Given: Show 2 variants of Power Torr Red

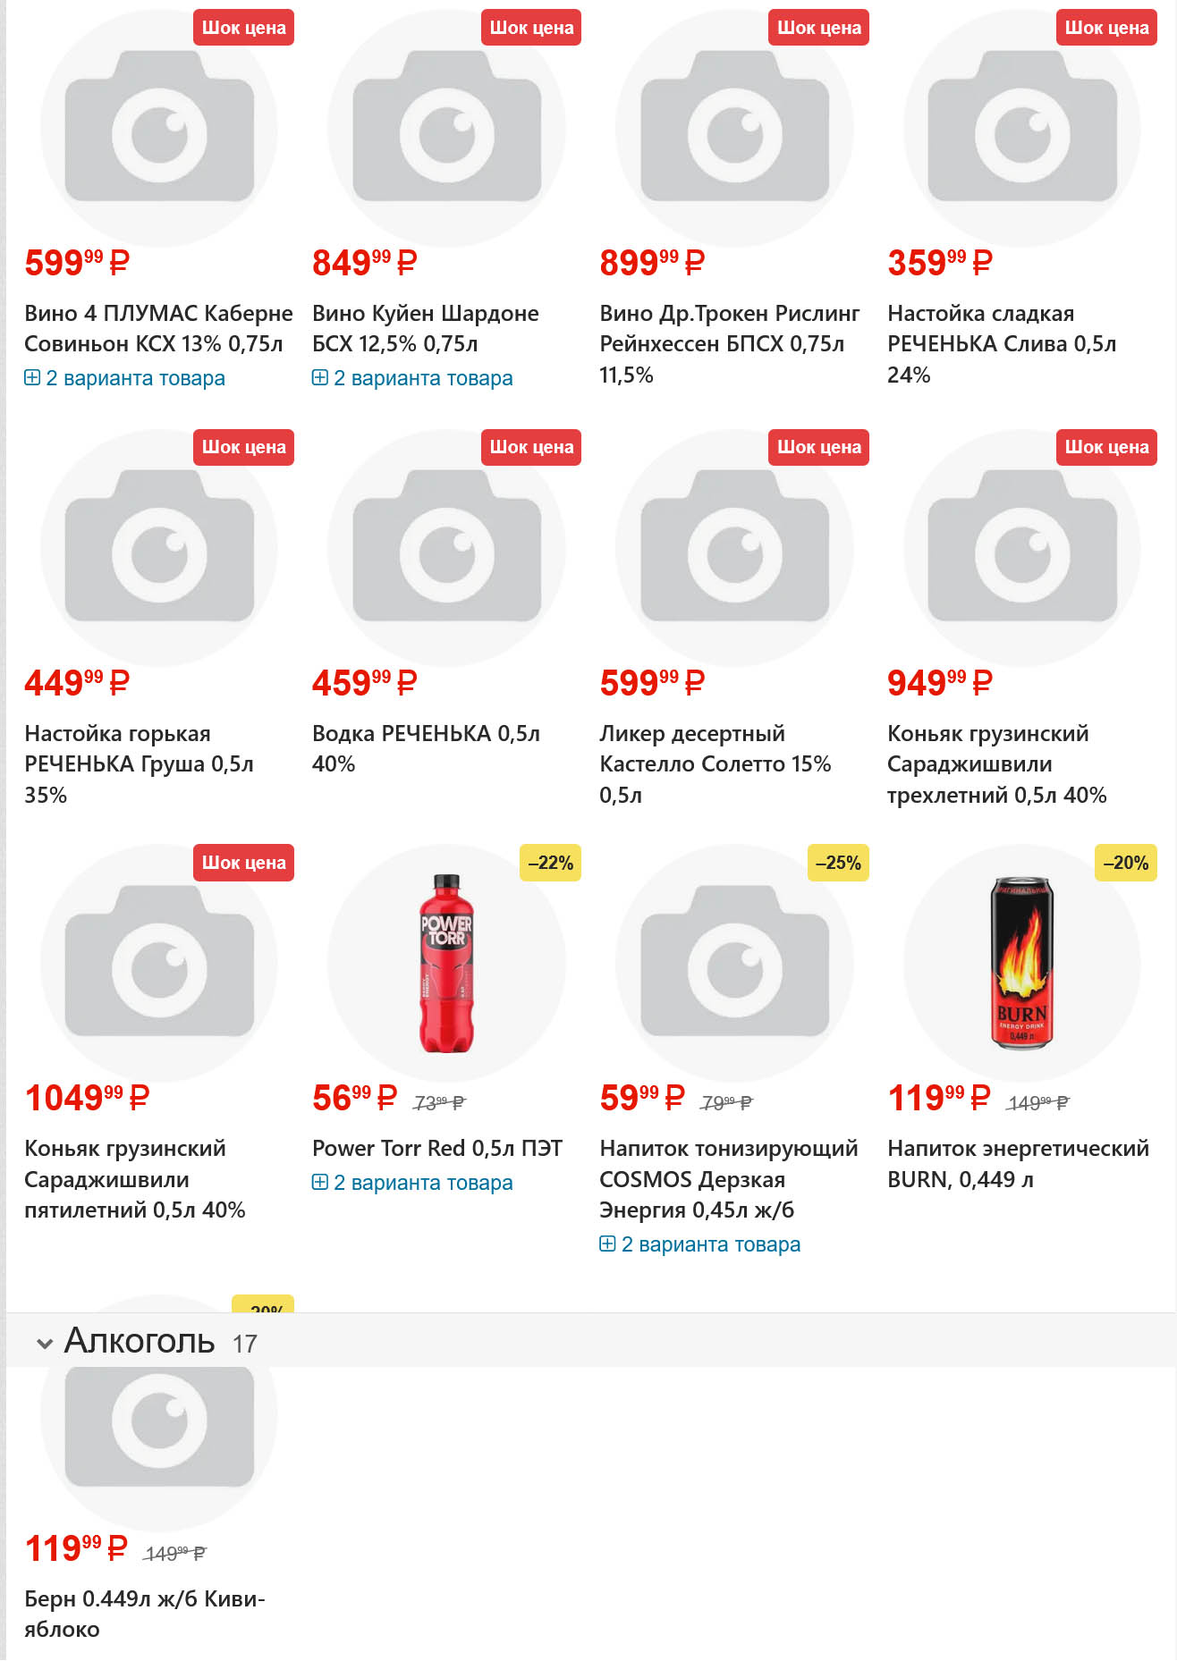Looking at the screenshot, I should tap(412, 1183).
